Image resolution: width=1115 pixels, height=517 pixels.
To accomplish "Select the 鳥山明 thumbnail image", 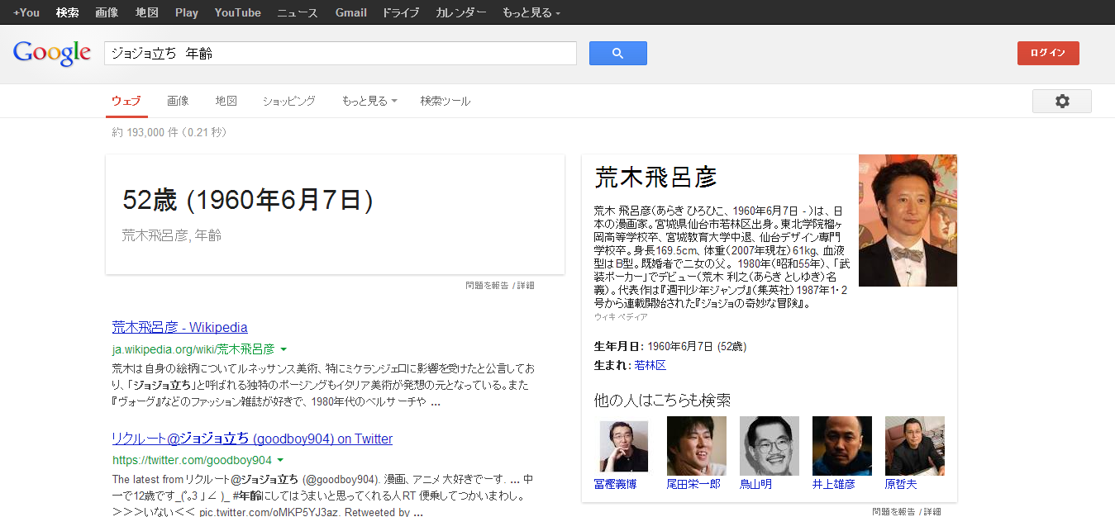I will point(769,446).
